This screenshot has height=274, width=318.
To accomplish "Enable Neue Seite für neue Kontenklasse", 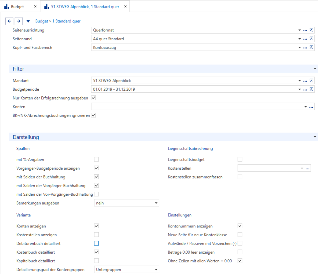I will 240,235.
